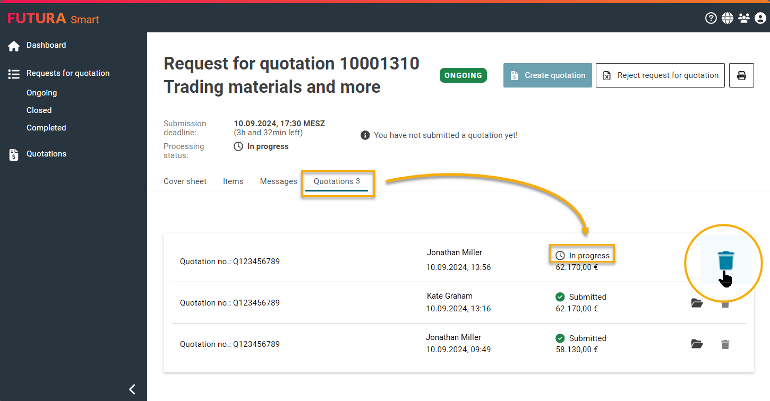Image resolution: width=770 pixels, height=401 pixels.
Task: Click the printer icon button
Action: 741,76
